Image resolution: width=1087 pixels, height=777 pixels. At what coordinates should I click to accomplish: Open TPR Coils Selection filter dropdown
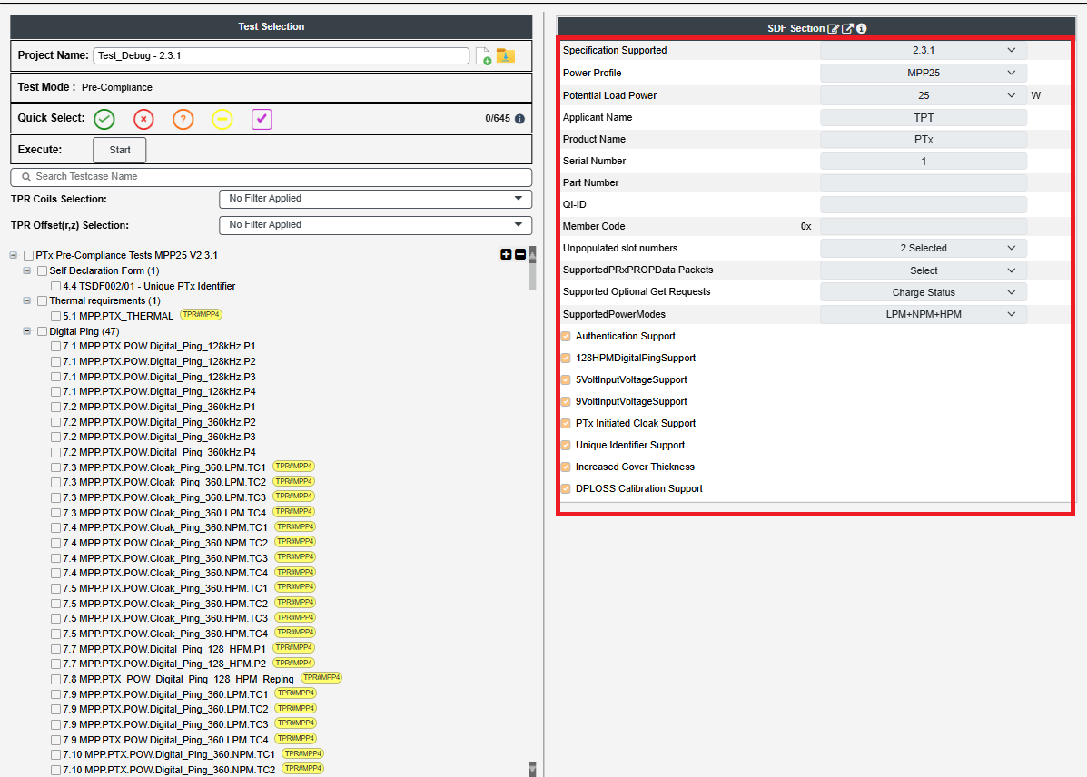[x=376, y=199]
